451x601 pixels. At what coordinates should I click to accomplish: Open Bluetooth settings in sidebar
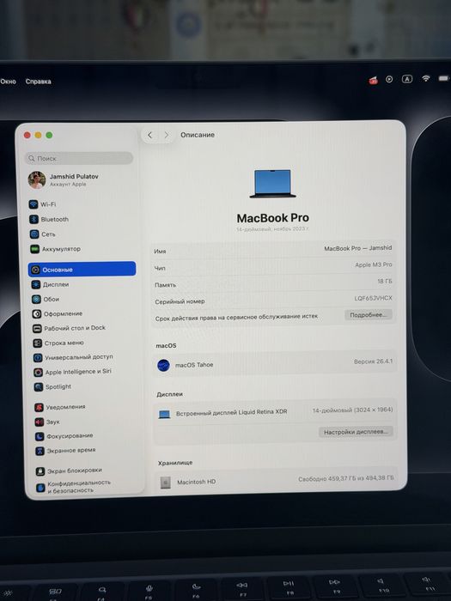pyautogui.click(x=49, y=219)
